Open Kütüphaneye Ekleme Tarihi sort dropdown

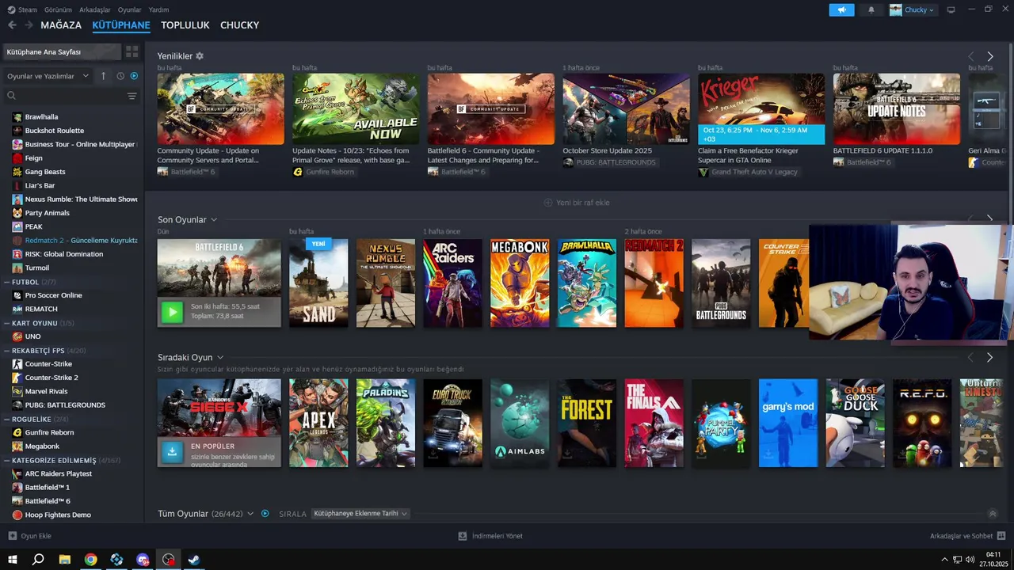[x=360, y=513]
